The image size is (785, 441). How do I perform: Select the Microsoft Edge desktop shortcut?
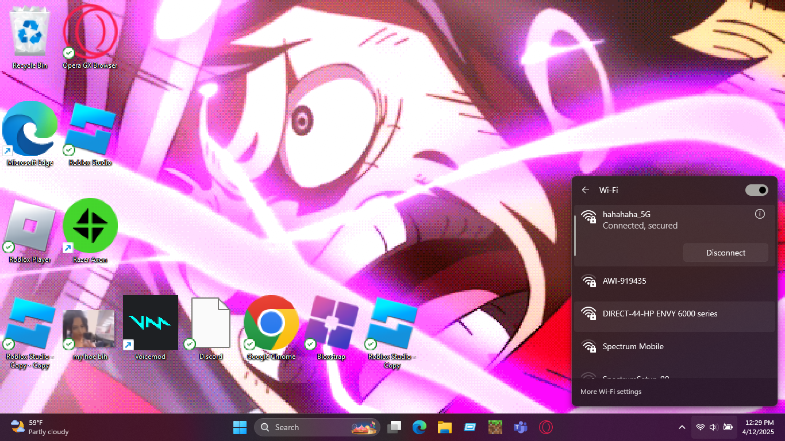pyautogui.click(x=30, y=134)
